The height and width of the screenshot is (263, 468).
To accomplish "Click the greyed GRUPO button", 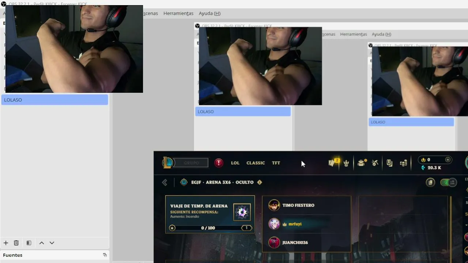I will (191, 163).
